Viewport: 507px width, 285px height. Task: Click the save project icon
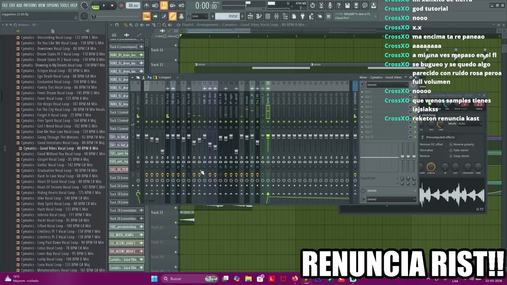point(347,6)
